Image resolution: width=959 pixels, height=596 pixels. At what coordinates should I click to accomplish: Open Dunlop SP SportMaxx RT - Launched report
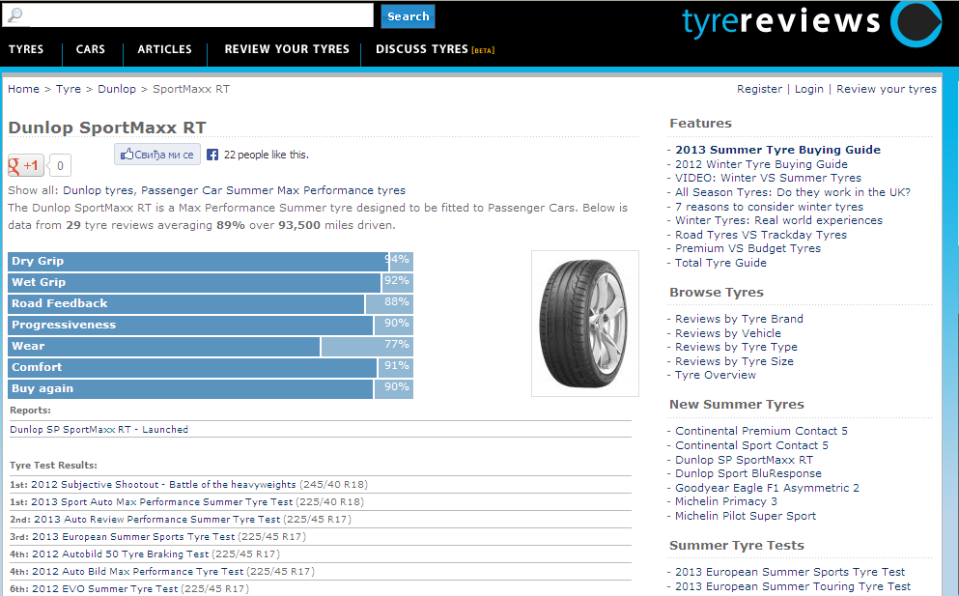tap(99, 430)
